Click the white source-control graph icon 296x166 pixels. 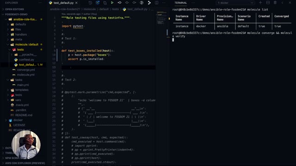(x=149, y=3)
